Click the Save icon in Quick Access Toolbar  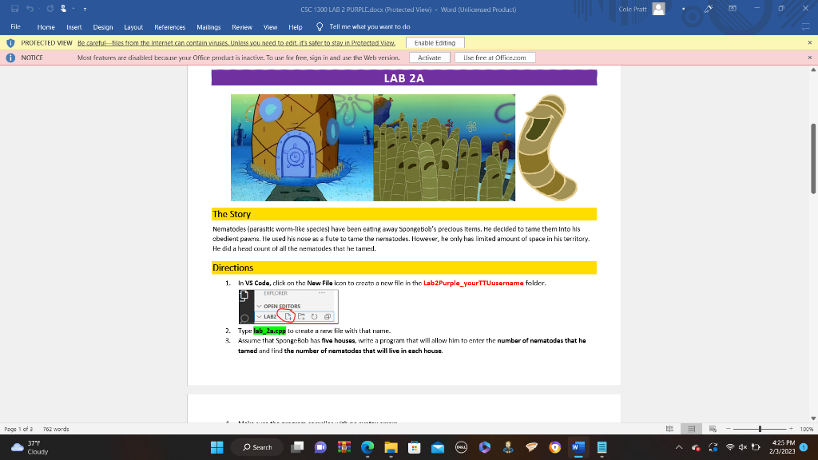[14, 8]
